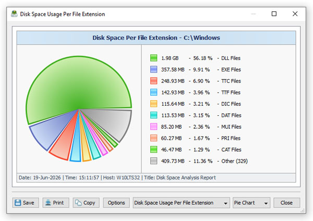Minimize the window from the title bar
This screenshot has height=221, width=313.
tap(254, 14)
